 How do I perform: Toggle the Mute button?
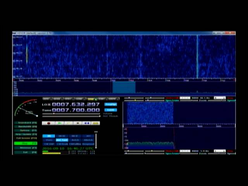[49, 140]
